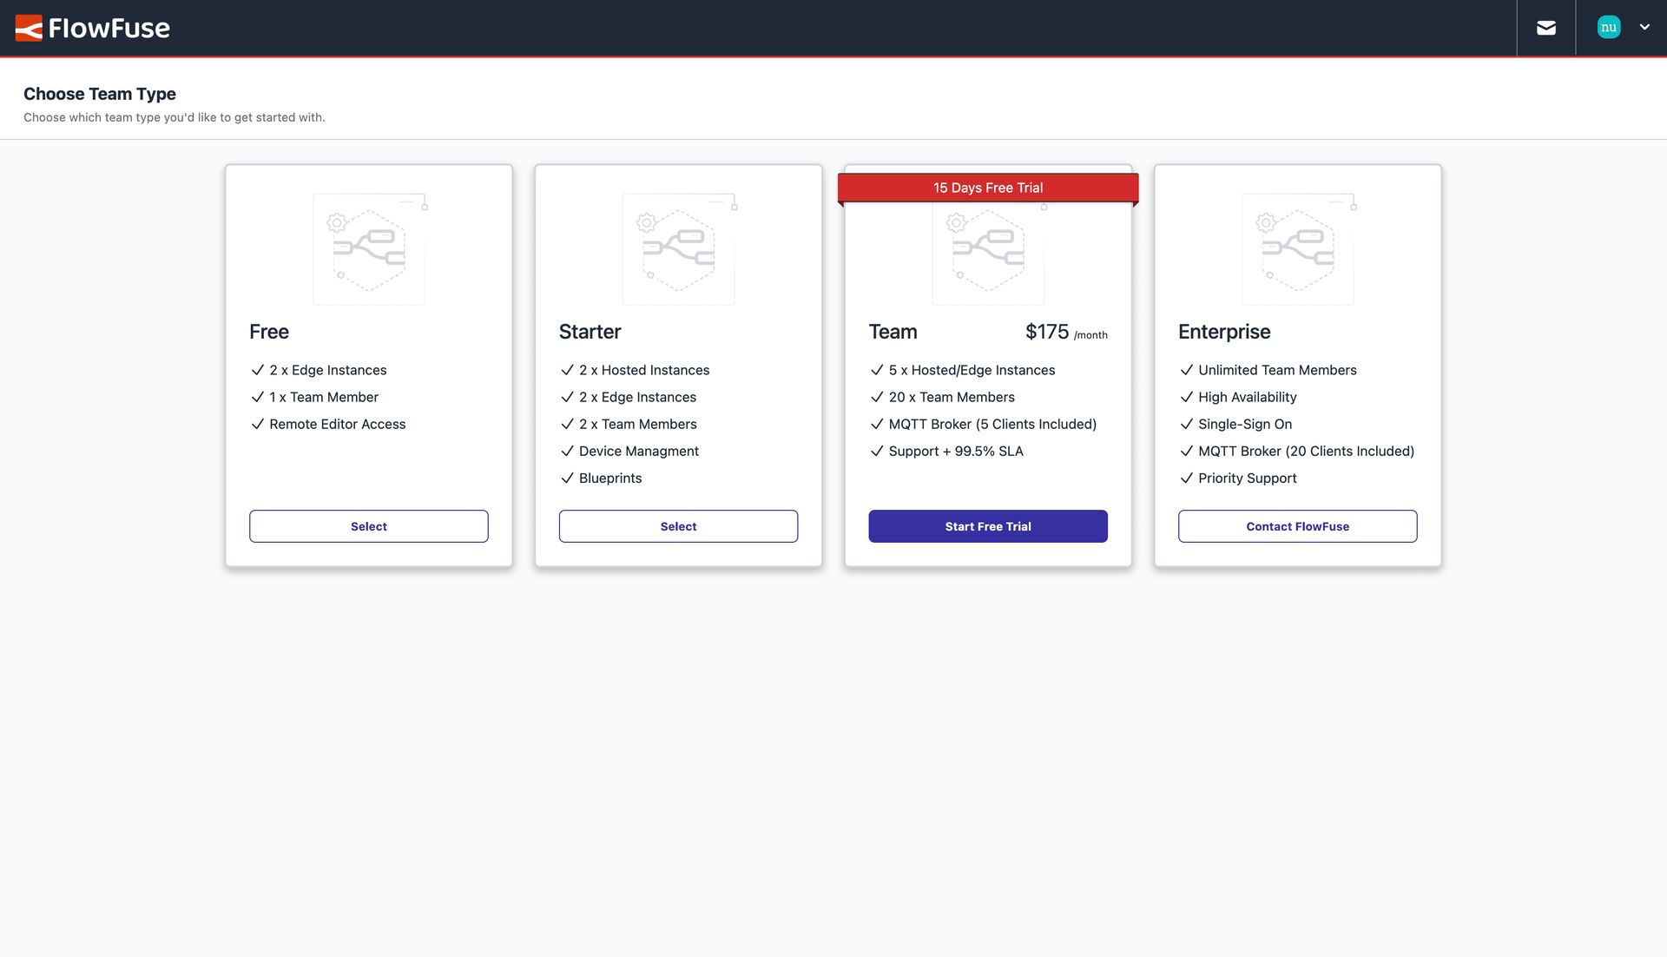Click checkmark beside Device Managment
The width and height of the screenshot is (1667, 957).
point(567,451)
